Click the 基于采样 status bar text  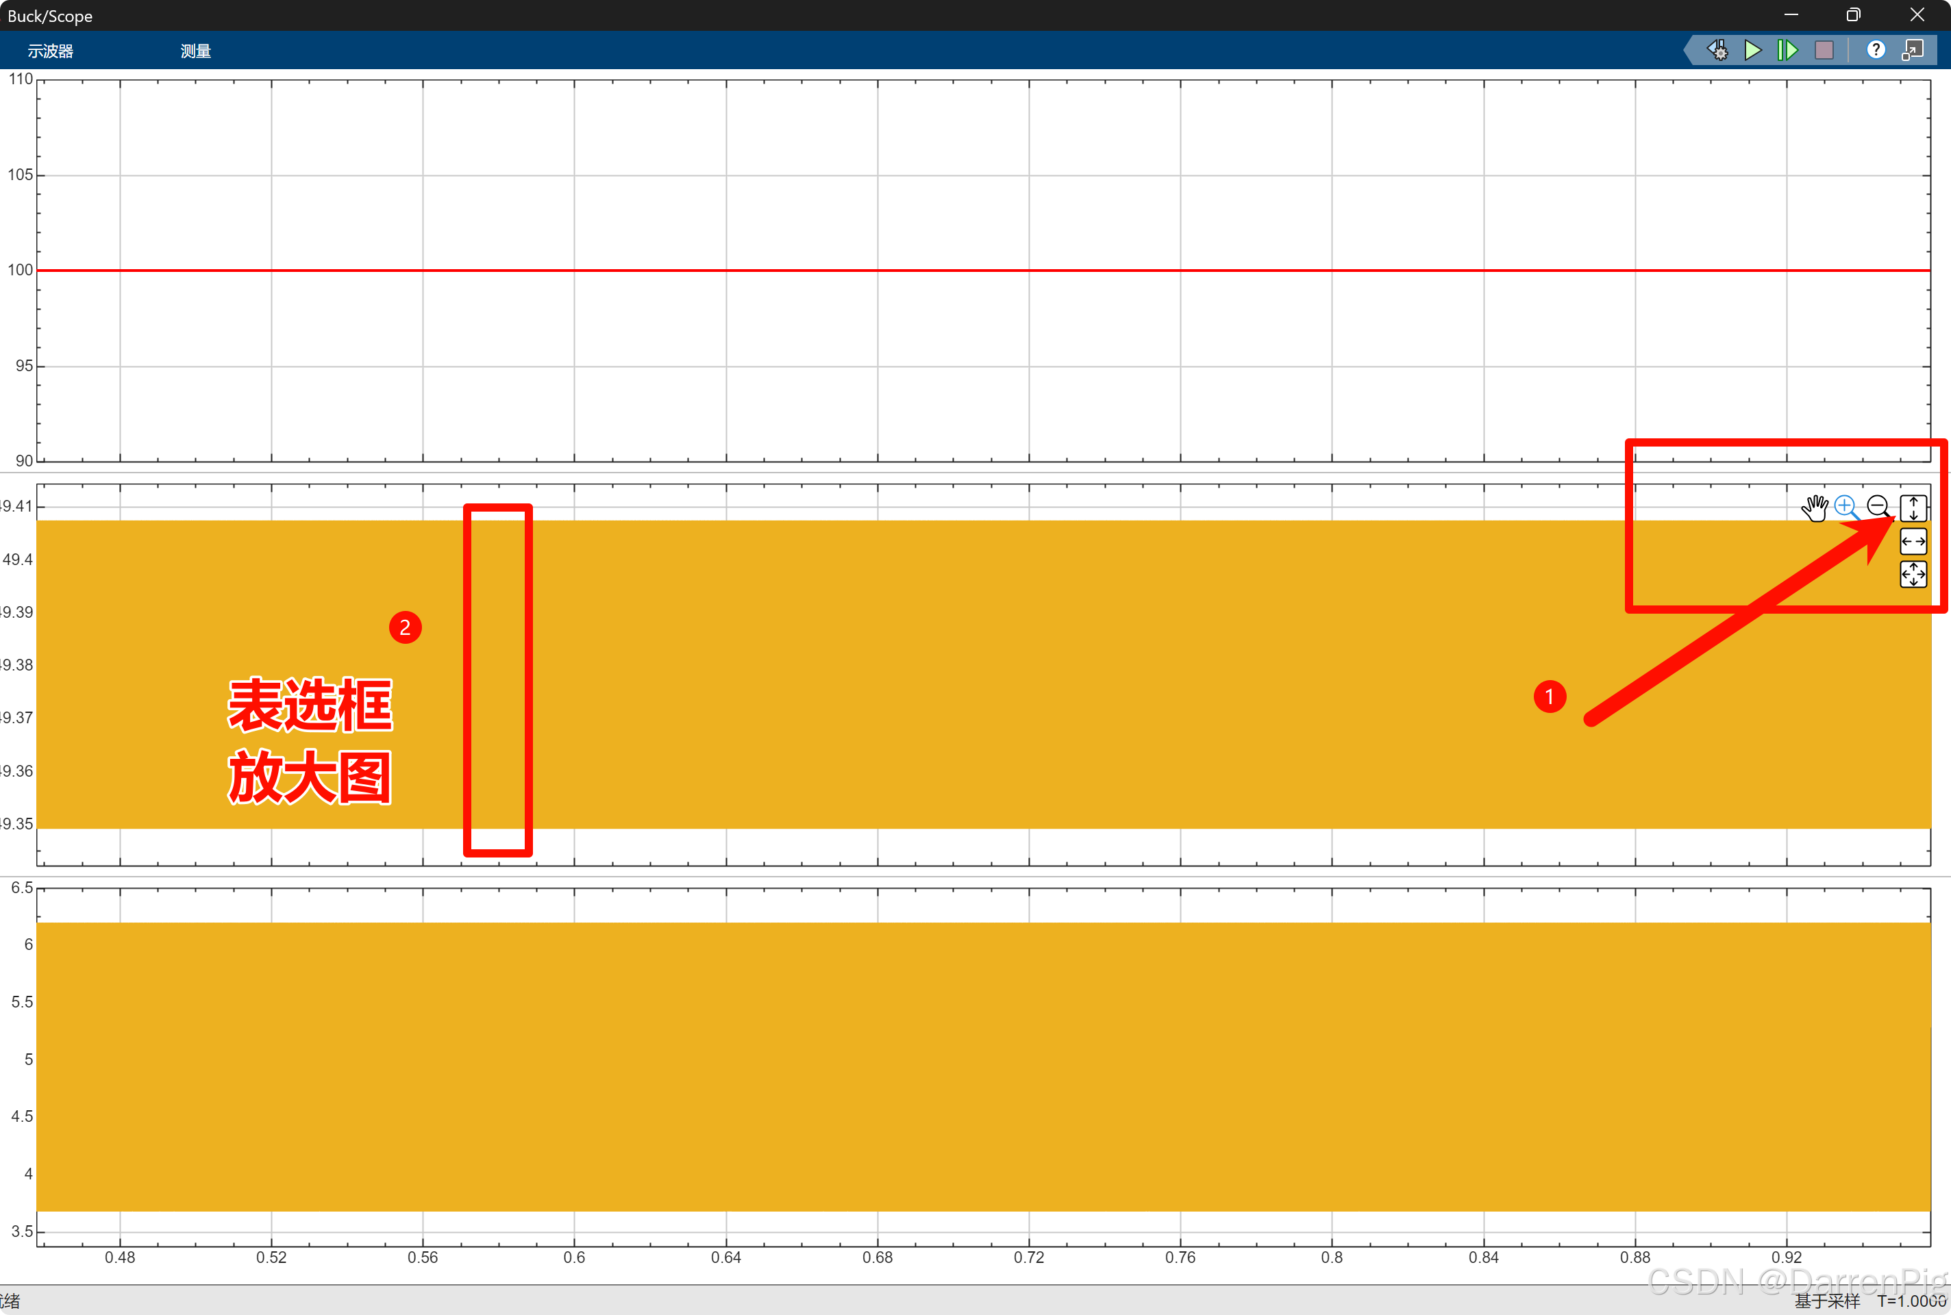tap(1827, 1301)
